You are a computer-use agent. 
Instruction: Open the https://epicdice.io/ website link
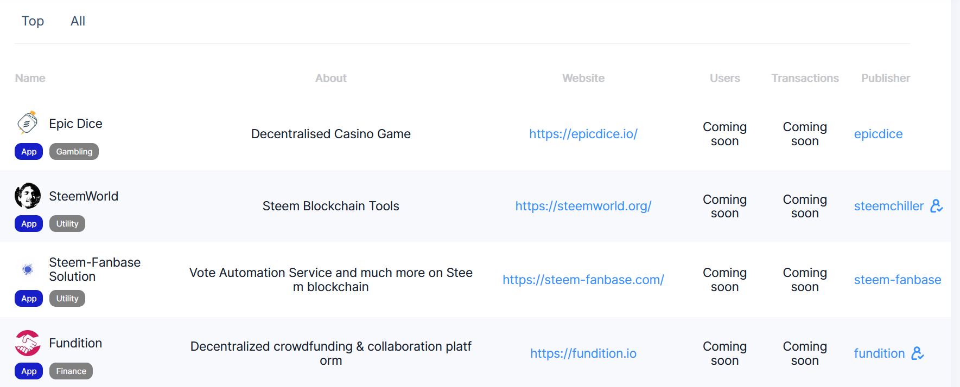pyautogui.click(x=583, y=134)
